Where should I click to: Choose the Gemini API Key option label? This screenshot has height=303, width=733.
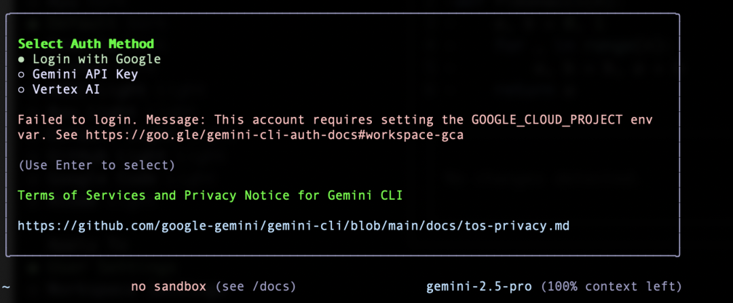click(85, 74)
